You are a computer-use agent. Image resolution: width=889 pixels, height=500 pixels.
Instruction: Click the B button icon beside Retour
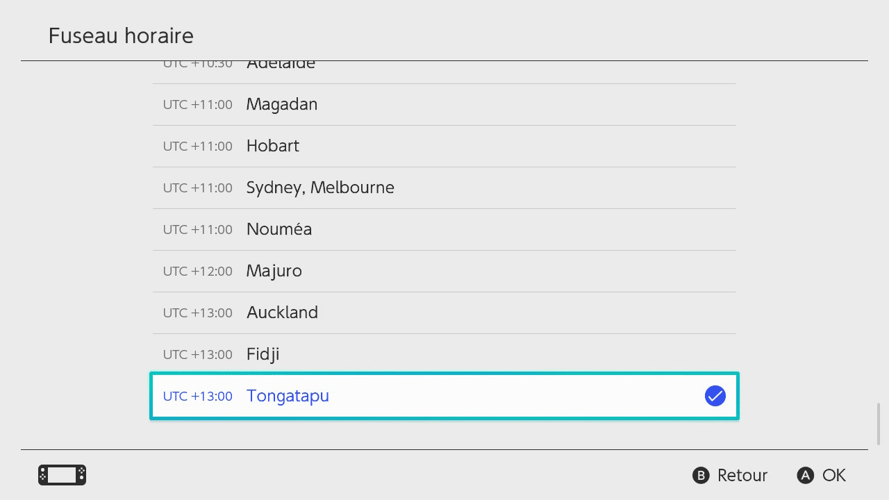[701, 475]
